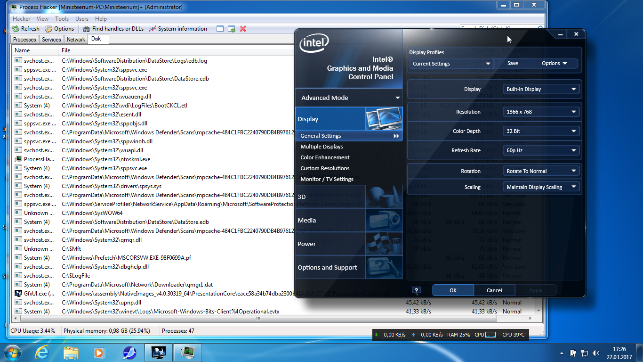Switch to the Processes tab
The height and width of the screenshot is (362, 643).
(x=24, y=40)
